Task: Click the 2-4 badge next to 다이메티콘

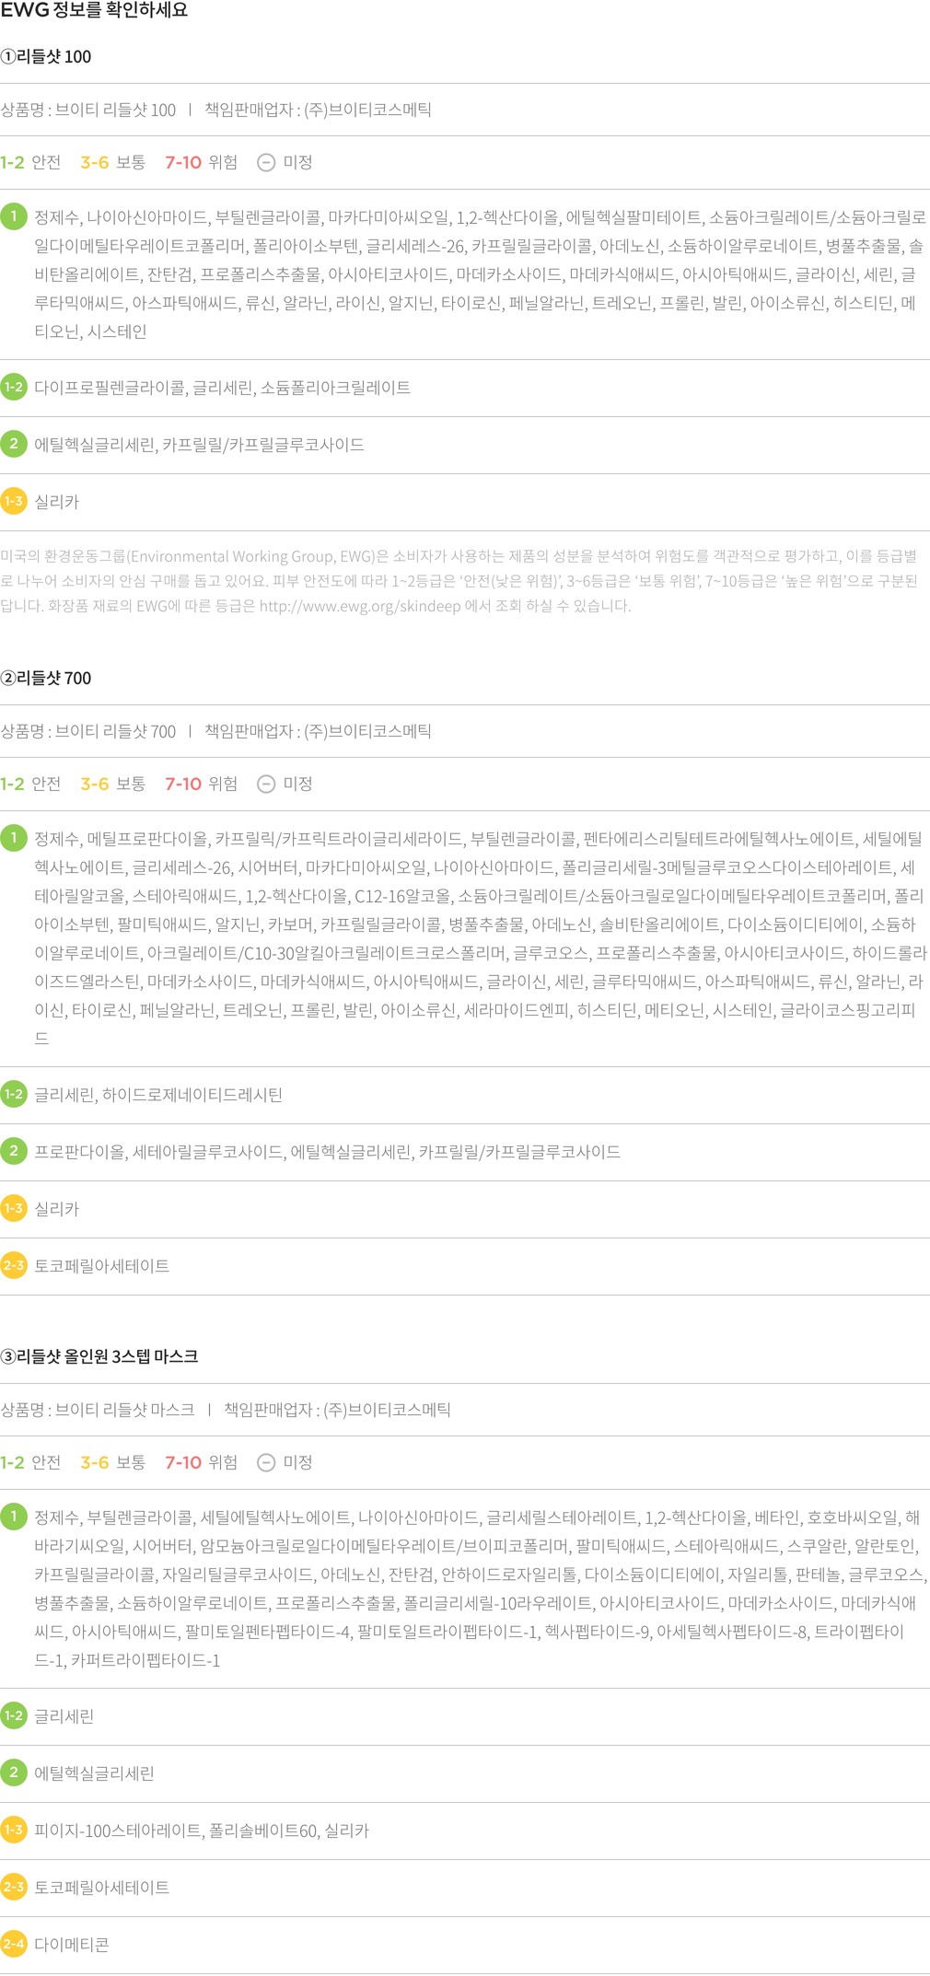Action: point(14,1944)
